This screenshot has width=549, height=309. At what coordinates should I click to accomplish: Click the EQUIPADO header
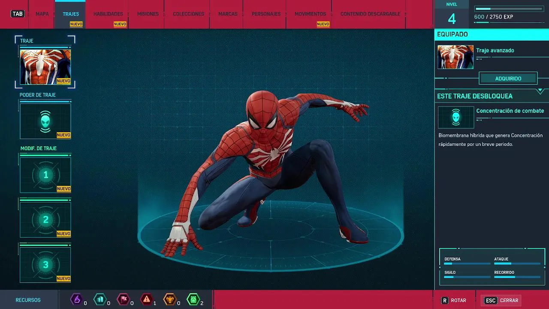[x=452, y=34]
